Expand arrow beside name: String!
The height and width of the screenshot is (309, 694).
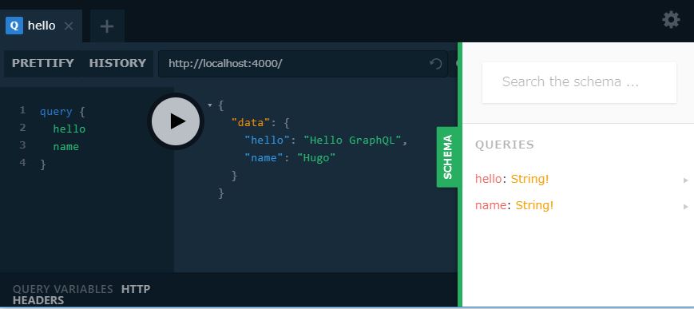pos(685,206)
